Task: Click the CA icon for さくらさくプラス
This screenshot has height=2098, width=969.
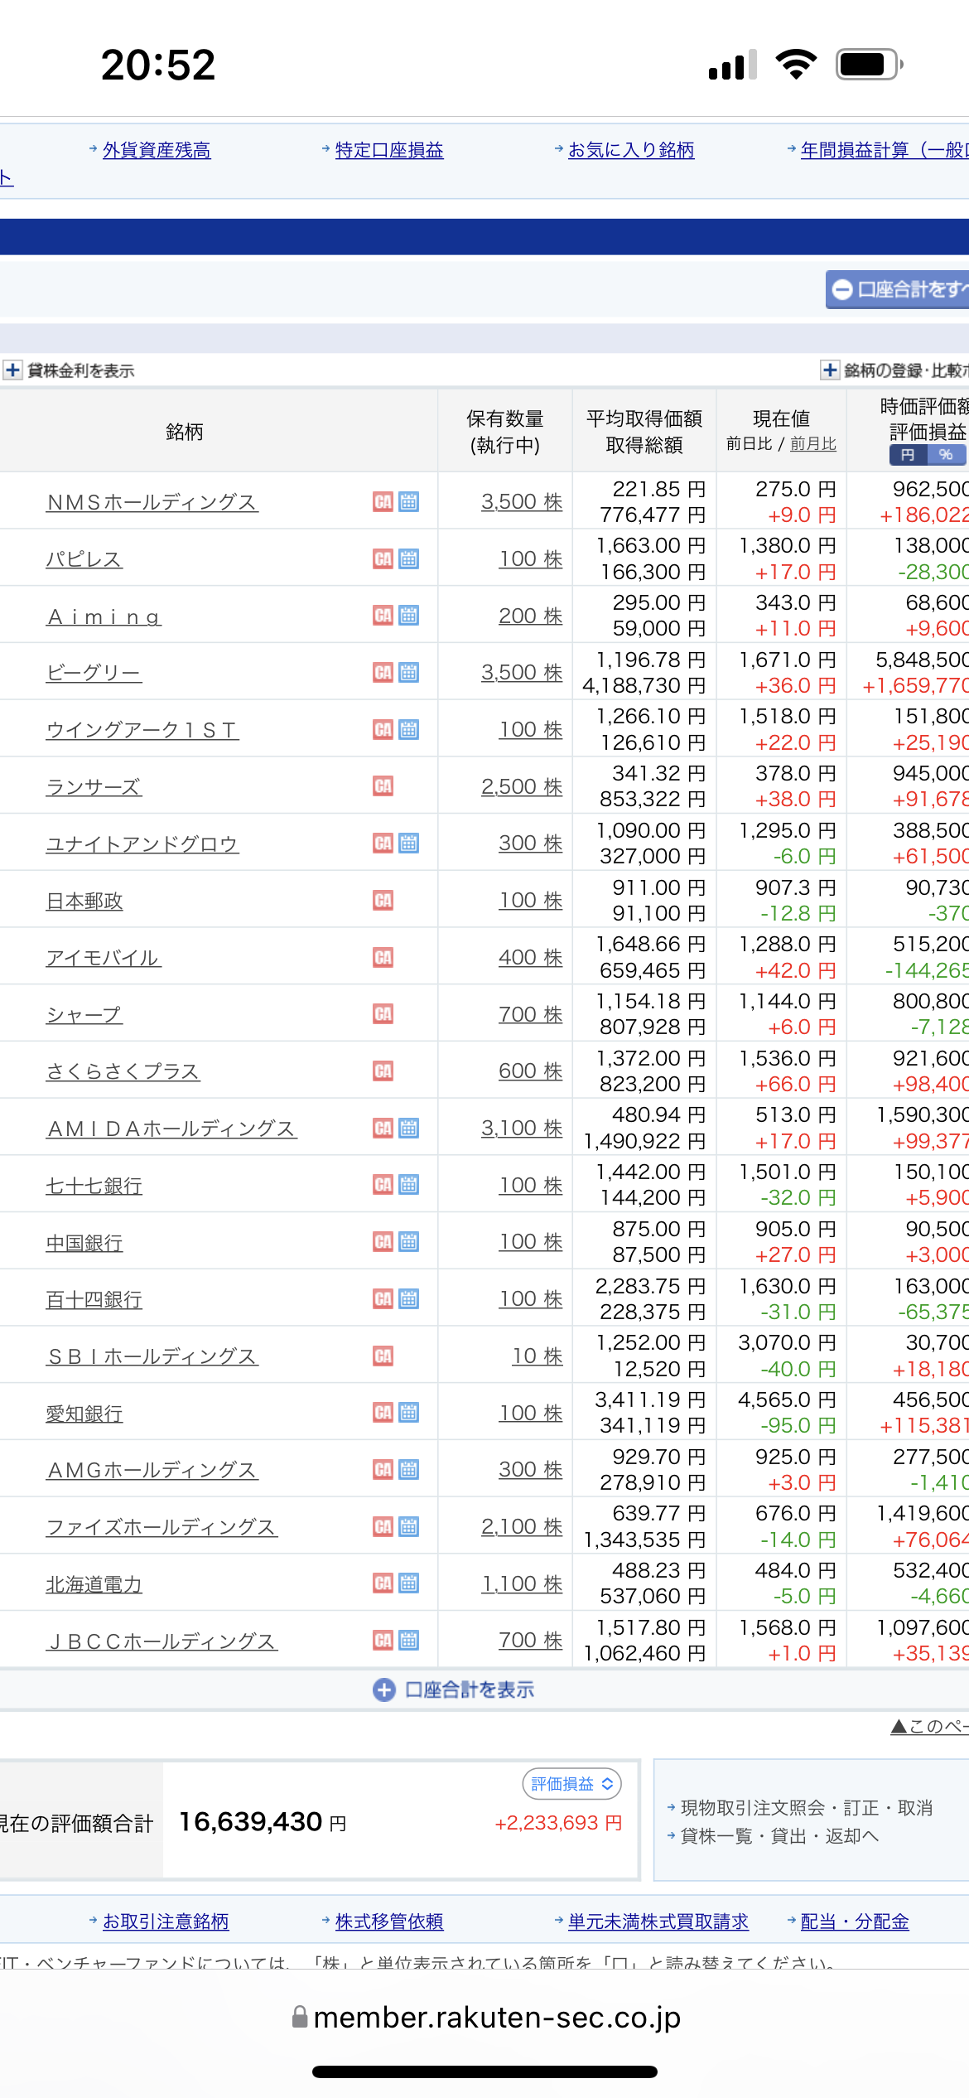Action: click(383, 1071)
